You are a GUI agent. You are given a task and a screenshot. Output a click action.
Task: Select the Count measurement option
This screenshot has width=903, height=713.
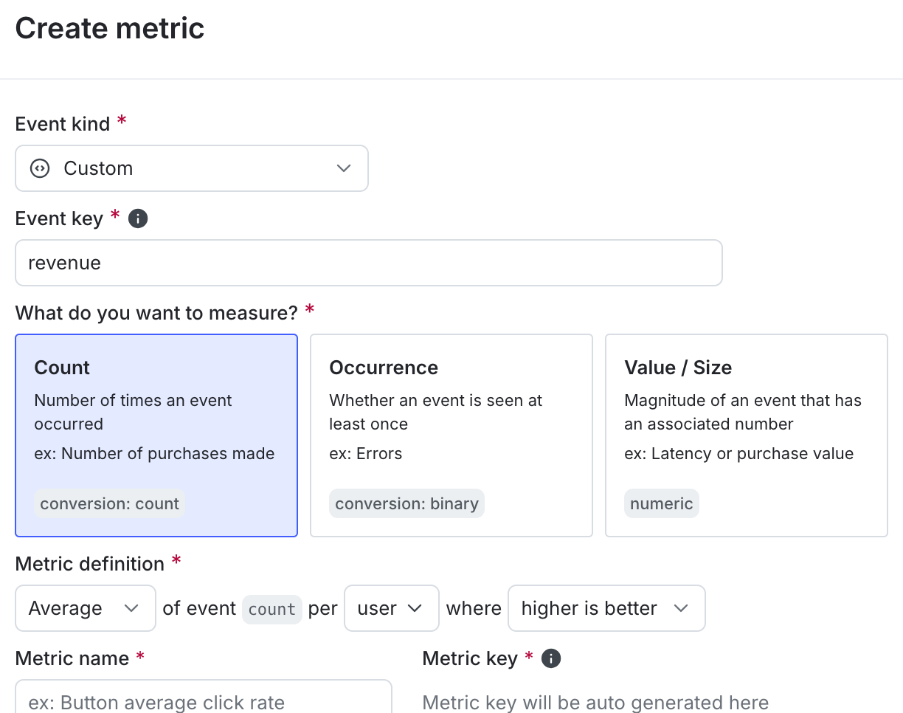tap(156, 435)
